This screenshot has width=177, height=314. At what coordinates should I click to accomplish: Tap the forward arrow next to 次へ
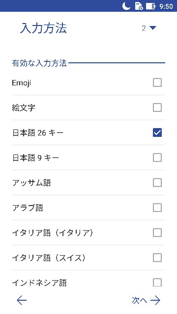pos(155,300)
